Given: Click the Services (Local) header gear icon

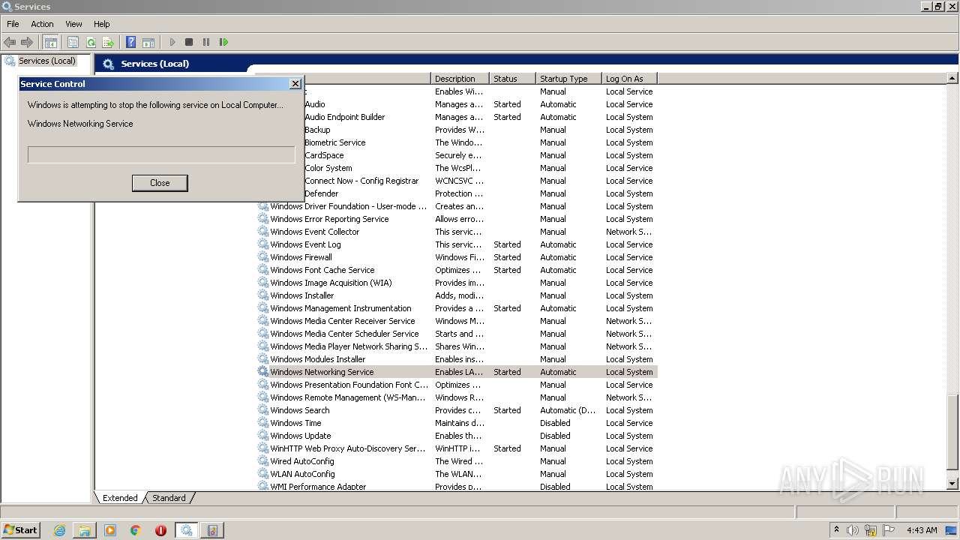Looking at the screenshot, I should pos(109,64).
